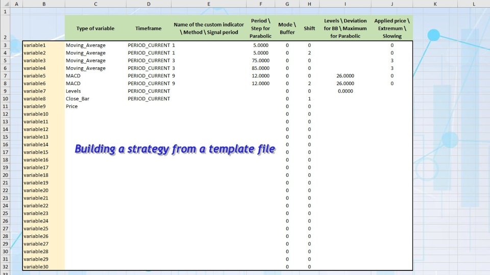Click the 85.0000 period value
The height and width of the screenshot is (275, 490).
coord(261,68)
